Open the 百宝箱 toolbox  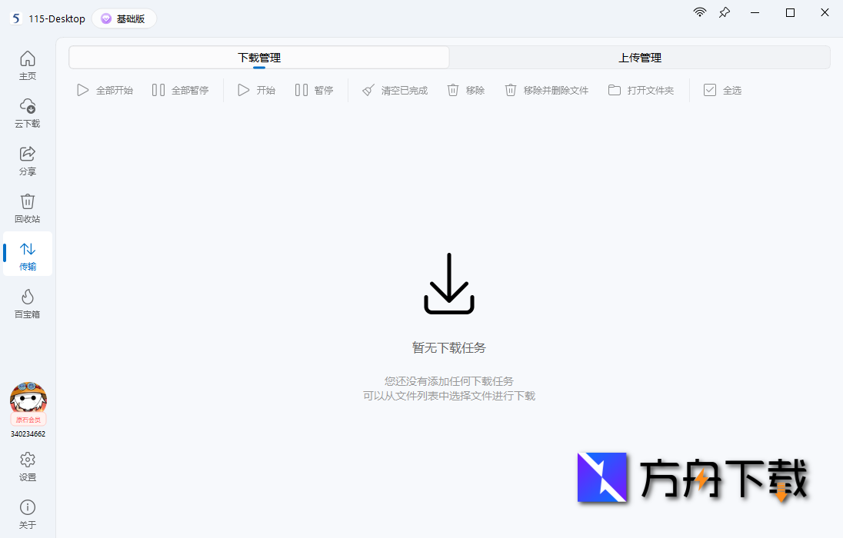(27, 302)
